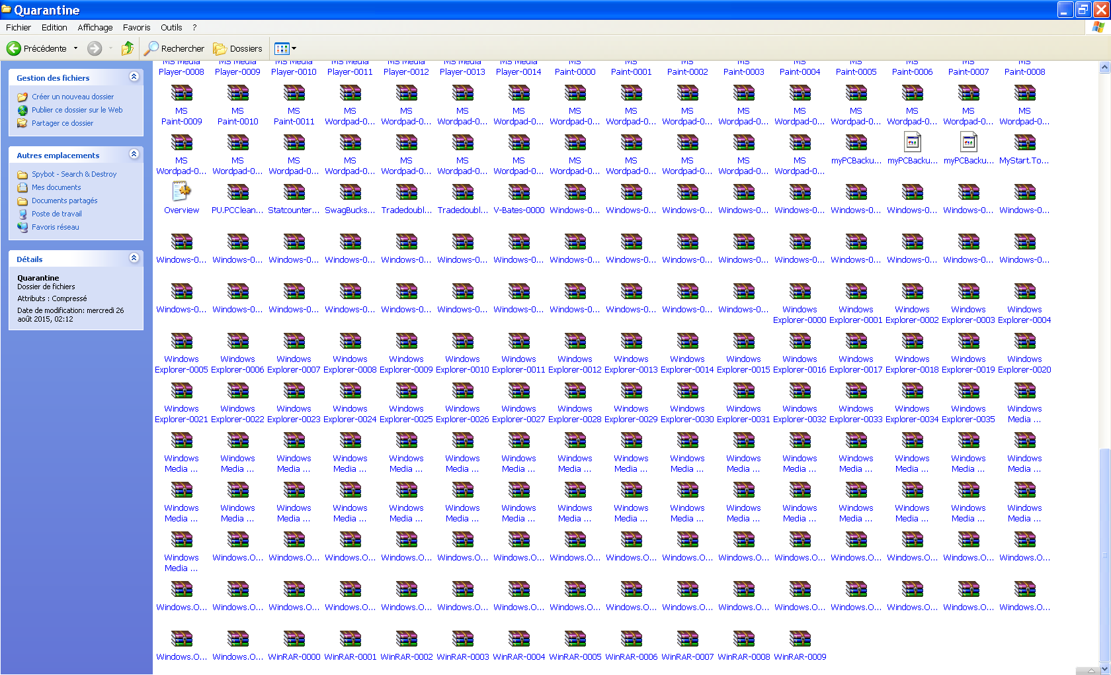Select the WinRAR-0007 archive icon
This screenshot has height=675, width=1111.
point(687,639)
